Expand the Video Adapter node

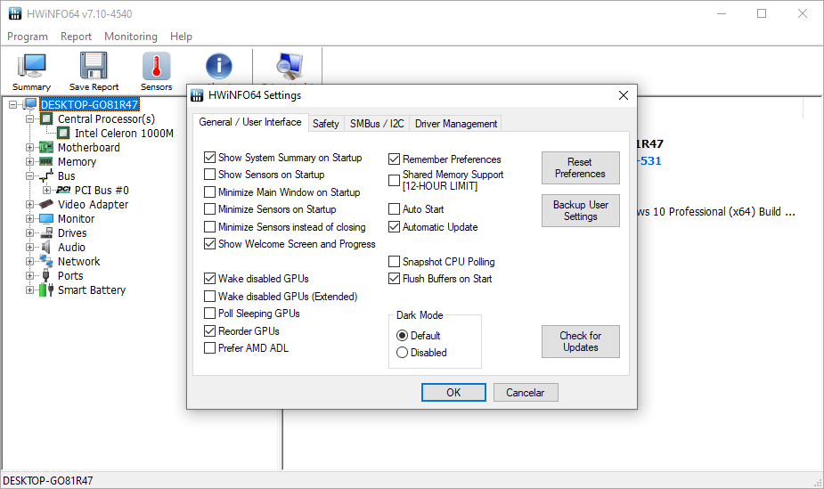(29, 204)
